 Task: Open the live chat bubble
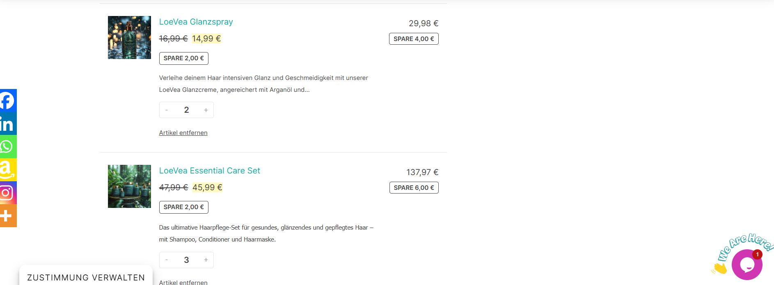click(747, 265)
